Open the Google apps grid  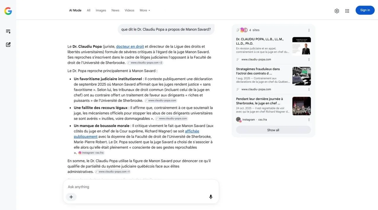point(347,11)
